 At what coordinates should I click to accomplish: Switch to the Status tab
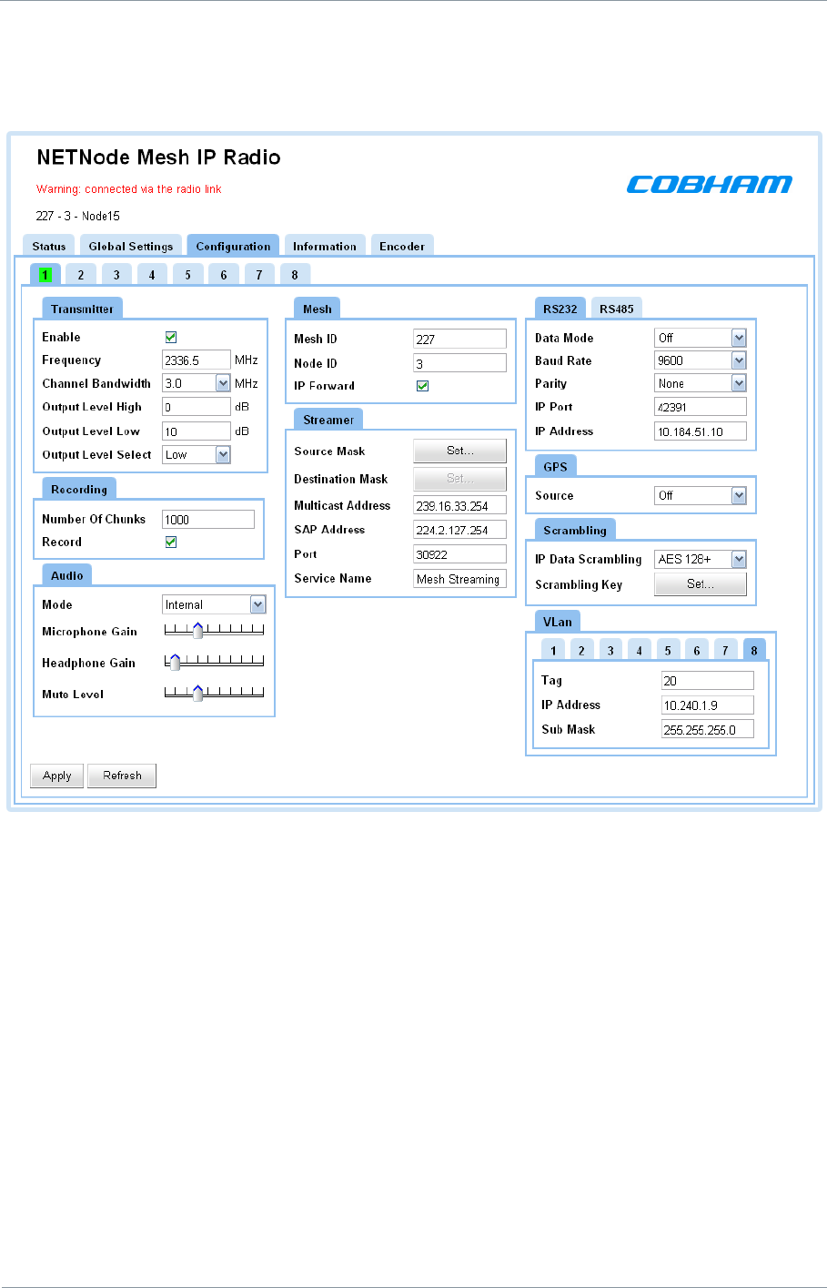click(49, 247)
